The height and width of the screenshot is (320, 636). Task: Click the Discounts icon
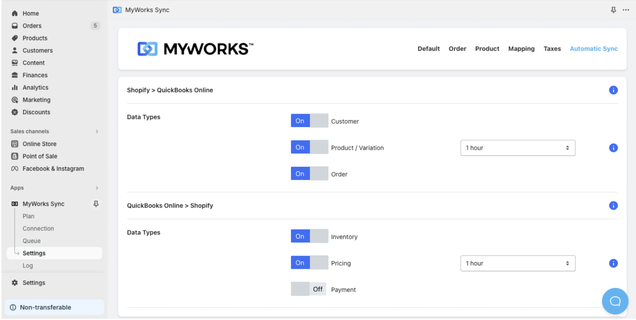(x=14, y=112)
